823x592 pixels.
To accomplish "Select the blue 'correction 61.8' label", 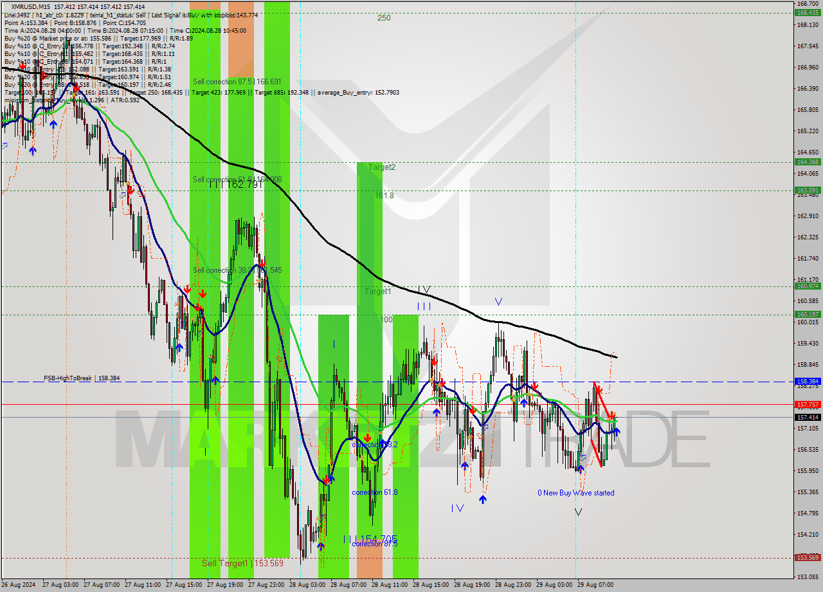I will [x=375, y=492].
